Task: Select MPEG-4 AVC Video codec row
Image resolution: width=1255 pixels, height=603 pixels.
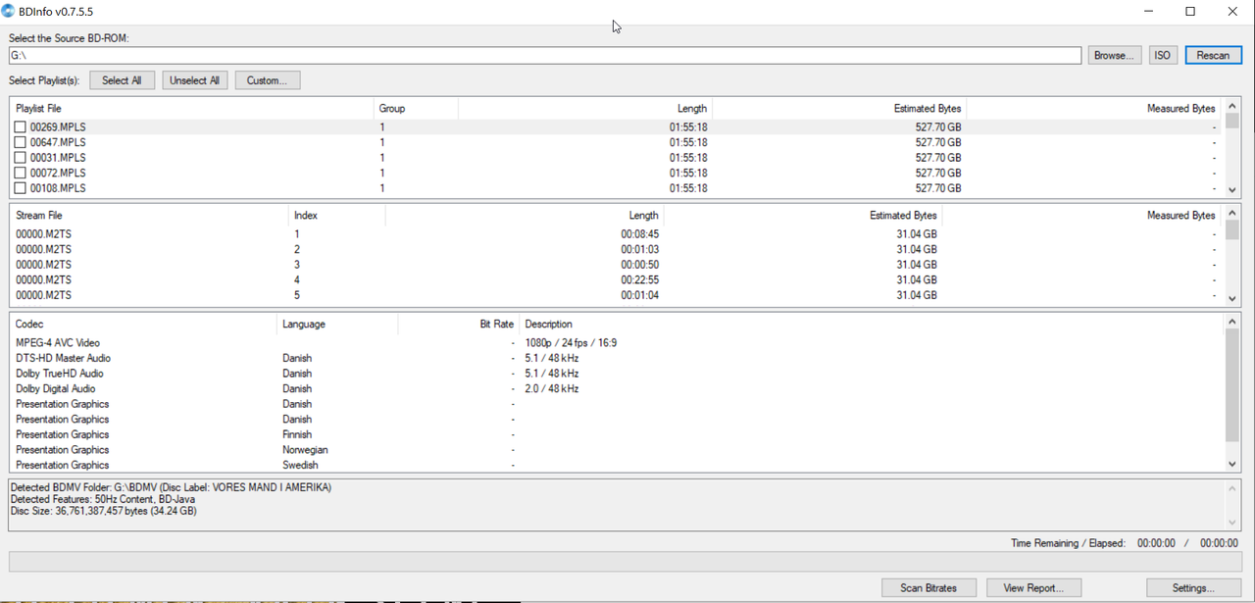Action: [x=616, y=343]
